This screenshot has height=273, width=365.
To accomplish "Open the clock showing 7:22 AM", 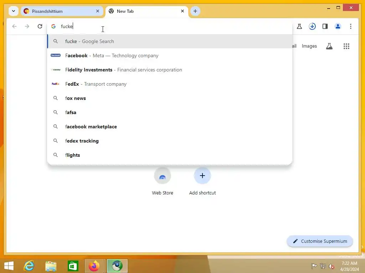I will click(349, 266).
